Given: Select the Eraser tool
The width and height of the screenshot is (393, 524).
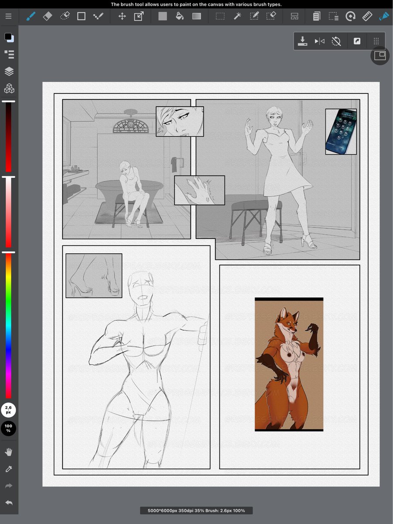Looking at the screenshot, I should 47,16.
